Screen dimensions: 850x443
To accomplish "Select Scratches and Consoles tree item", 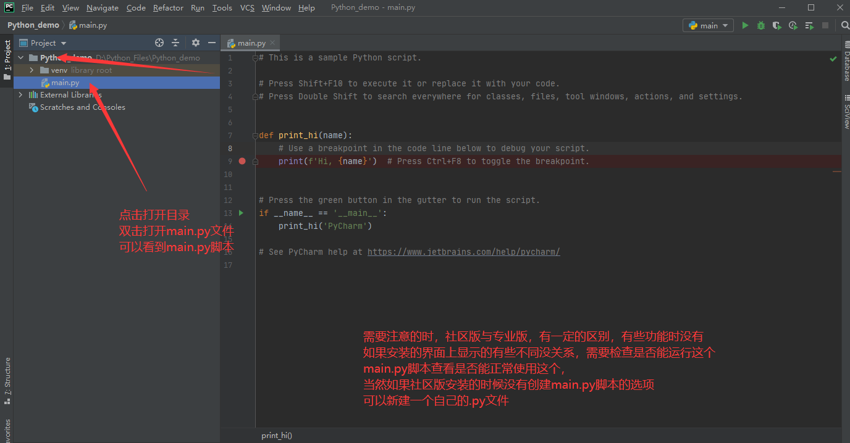I will (117, 107).
